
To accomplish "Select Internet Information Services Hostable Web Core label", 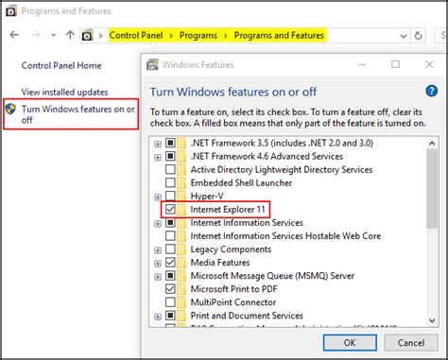I will [285, 236].
